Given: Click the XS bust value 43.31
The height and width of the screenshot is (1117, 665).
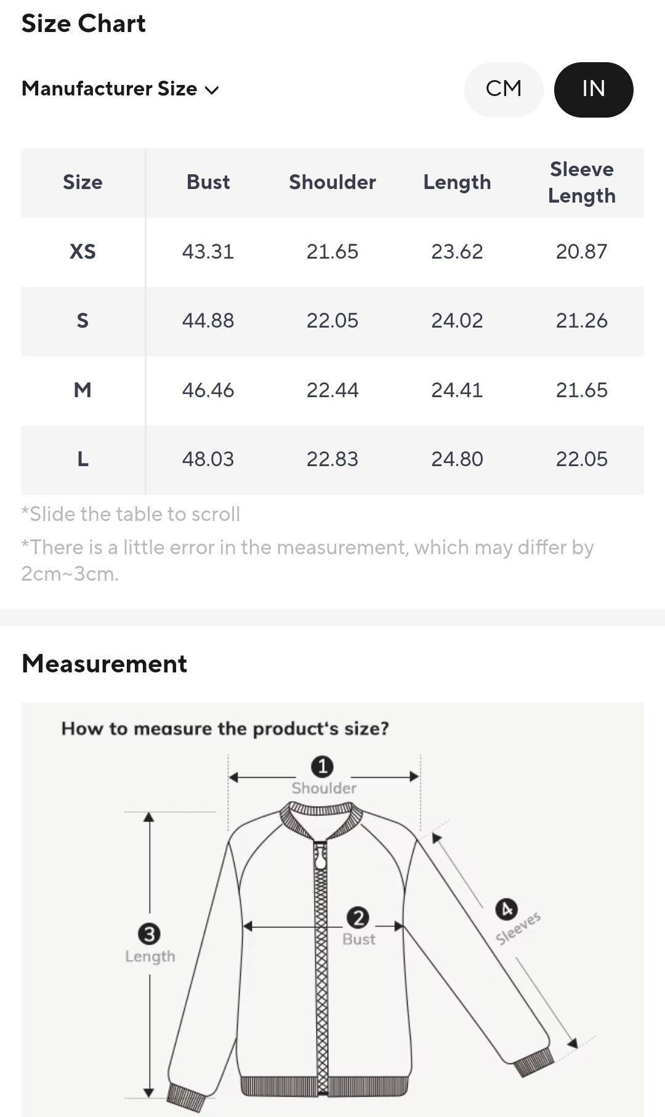Looking at the screenshot, I should tap(208, 252).
